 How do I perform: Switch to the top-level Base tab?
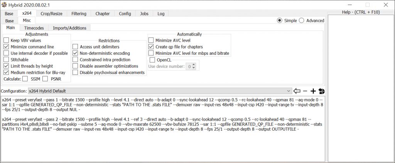pyautogui.click(x=9, y=13)
